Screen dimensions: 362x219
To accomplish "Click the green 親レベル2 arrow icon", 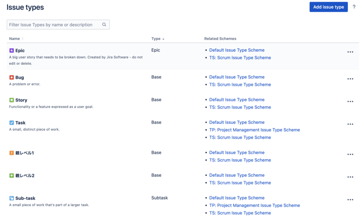I will [x=12, y=176].
